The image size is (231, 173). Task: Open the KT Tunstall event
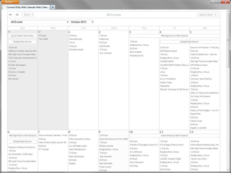click(44, 149)
